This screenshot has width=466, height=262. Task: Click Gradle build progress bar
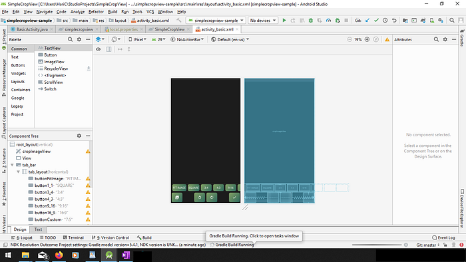377,245
